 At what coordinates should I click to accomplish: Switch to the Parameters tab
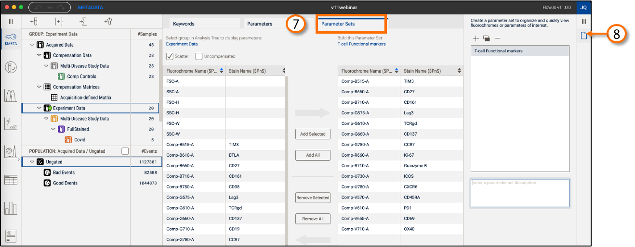(x=260, y=24)
